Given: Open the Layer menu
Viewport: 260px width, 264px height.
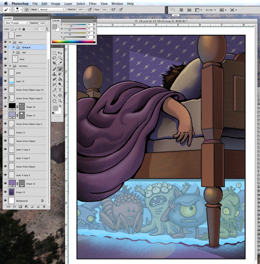Looking at the screenshot, I should pyautogui.click(x=68, y=4).
